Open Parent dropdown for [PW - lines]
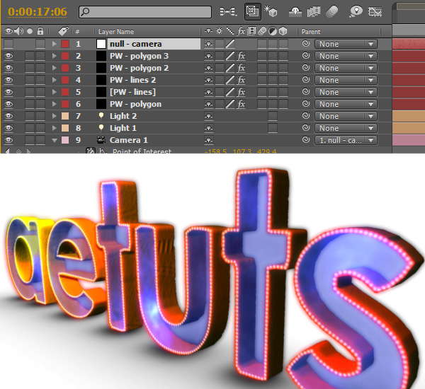The width and height of the screenshot is (425, 389). (x=346, y=92)
